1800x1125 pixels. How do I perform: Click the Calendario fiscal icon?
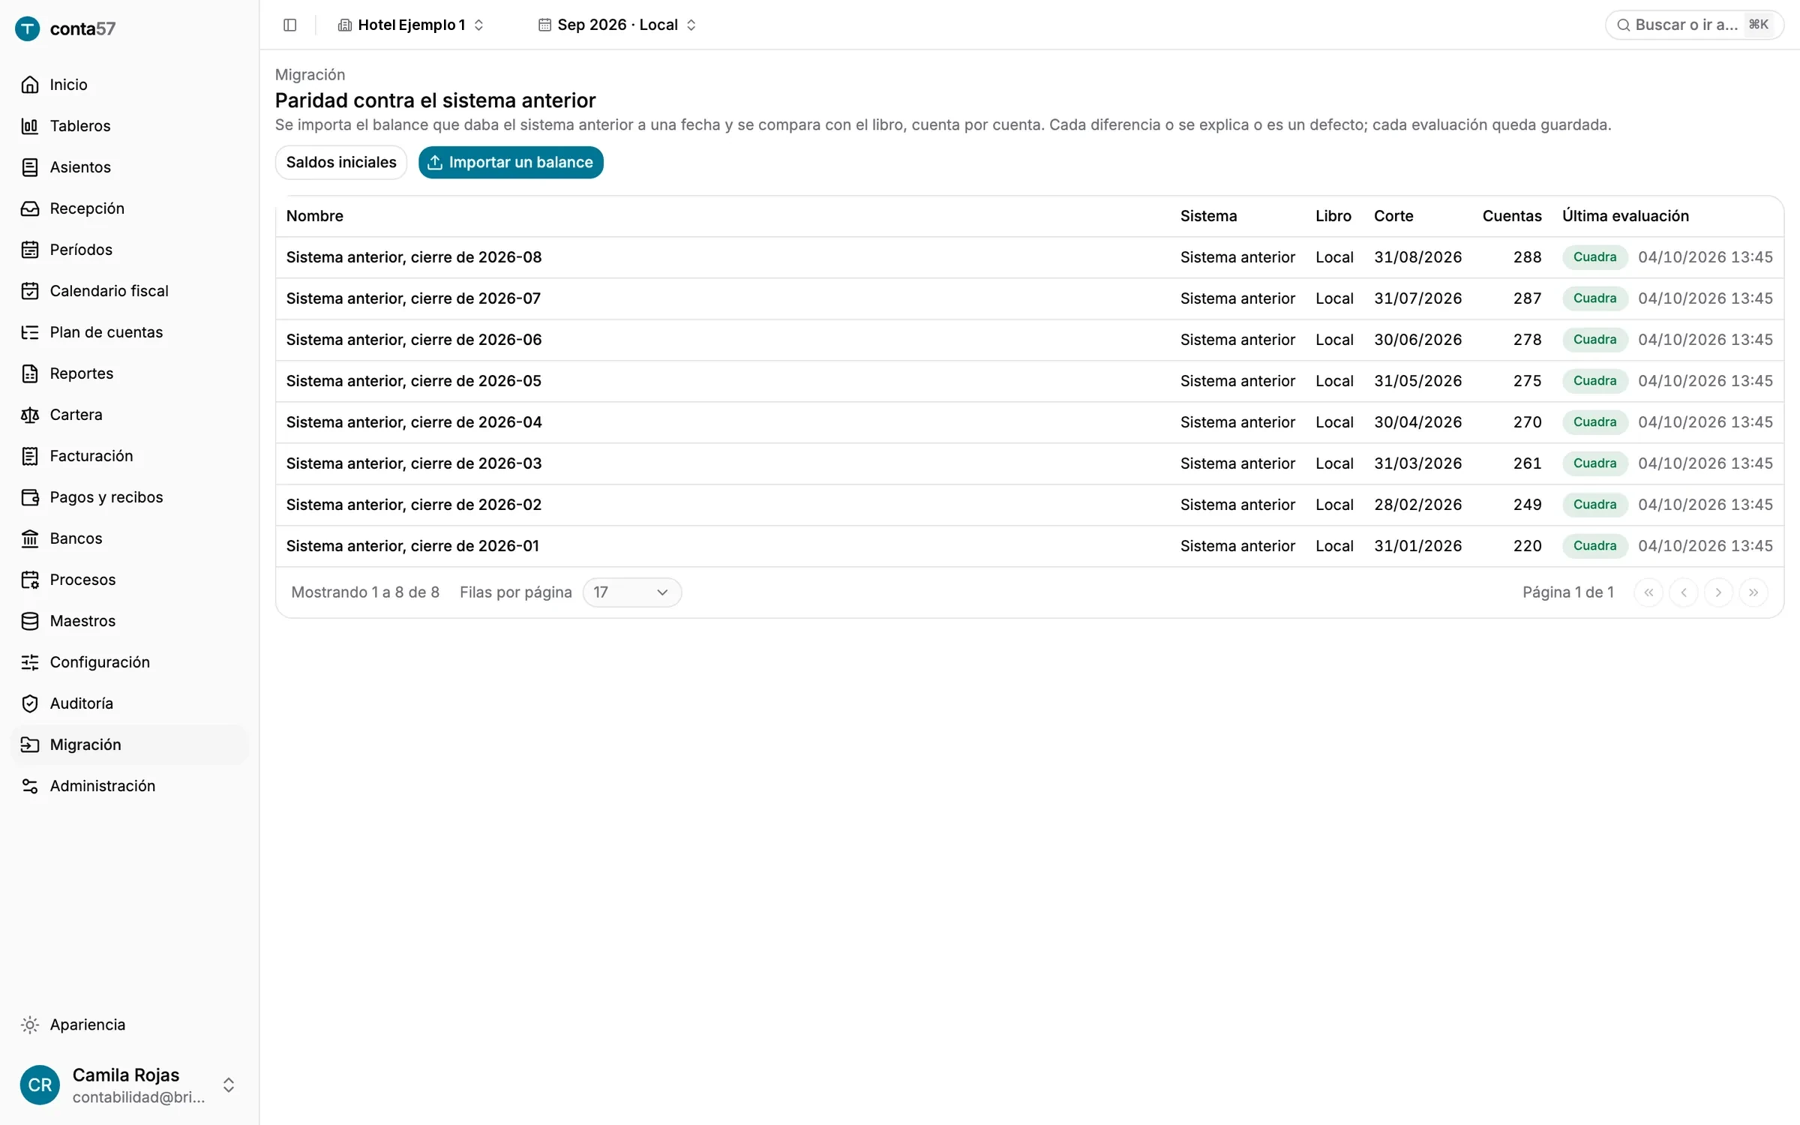pyautogui.click(x=30, y=291)
